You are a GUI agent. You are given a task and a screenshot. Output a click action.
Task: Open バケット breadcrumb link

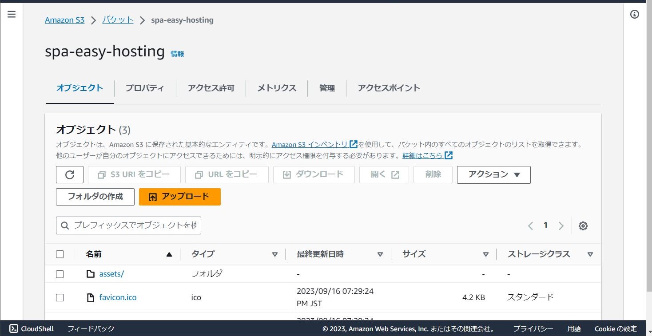(118, 20)
